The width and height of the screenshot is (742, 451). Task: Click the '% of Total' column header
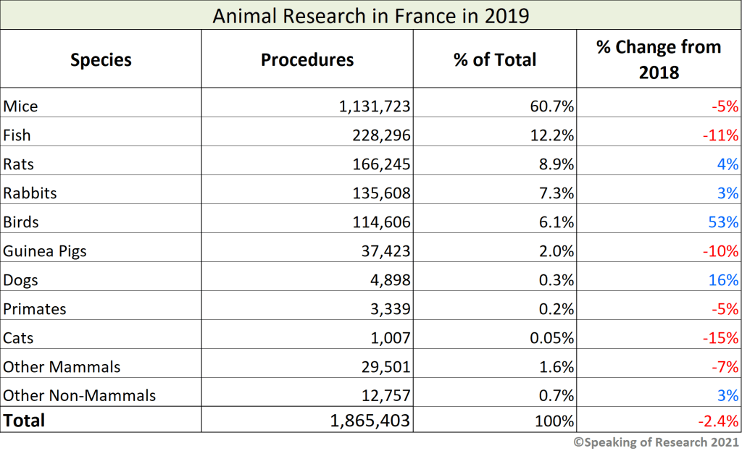(495, 59)
